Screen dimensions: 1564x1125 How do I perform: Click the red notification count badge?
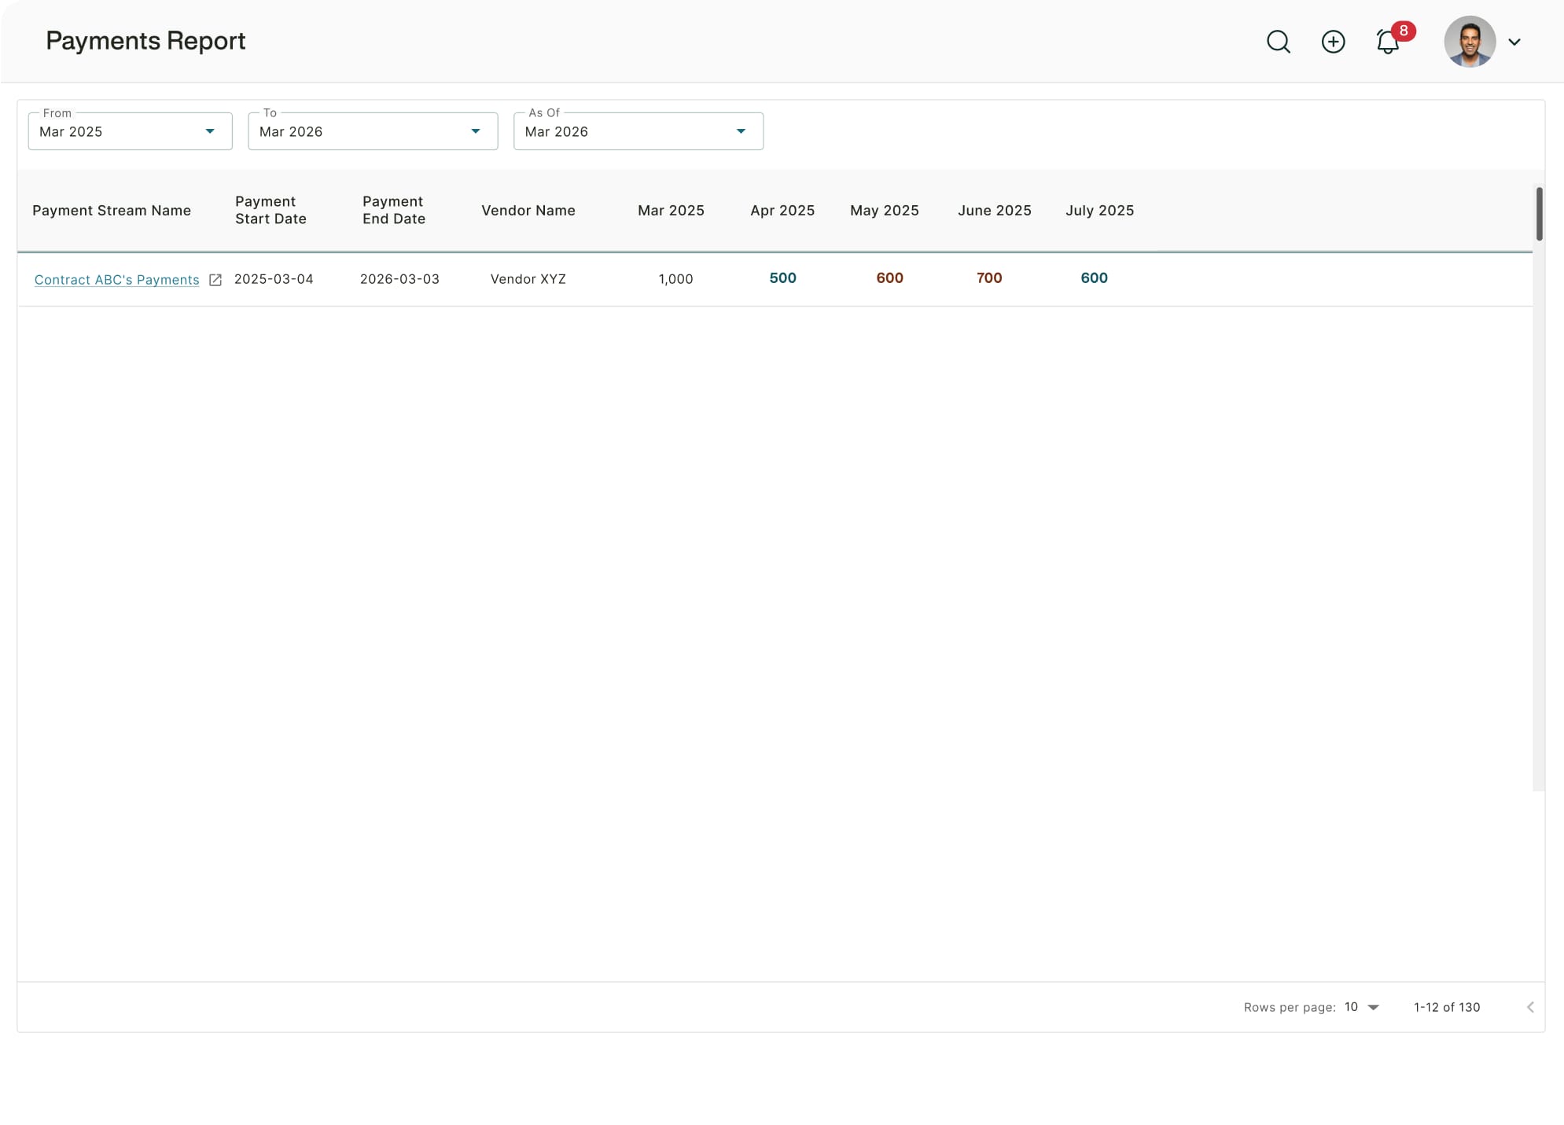pyautogui.click(x=1403, y=31)
